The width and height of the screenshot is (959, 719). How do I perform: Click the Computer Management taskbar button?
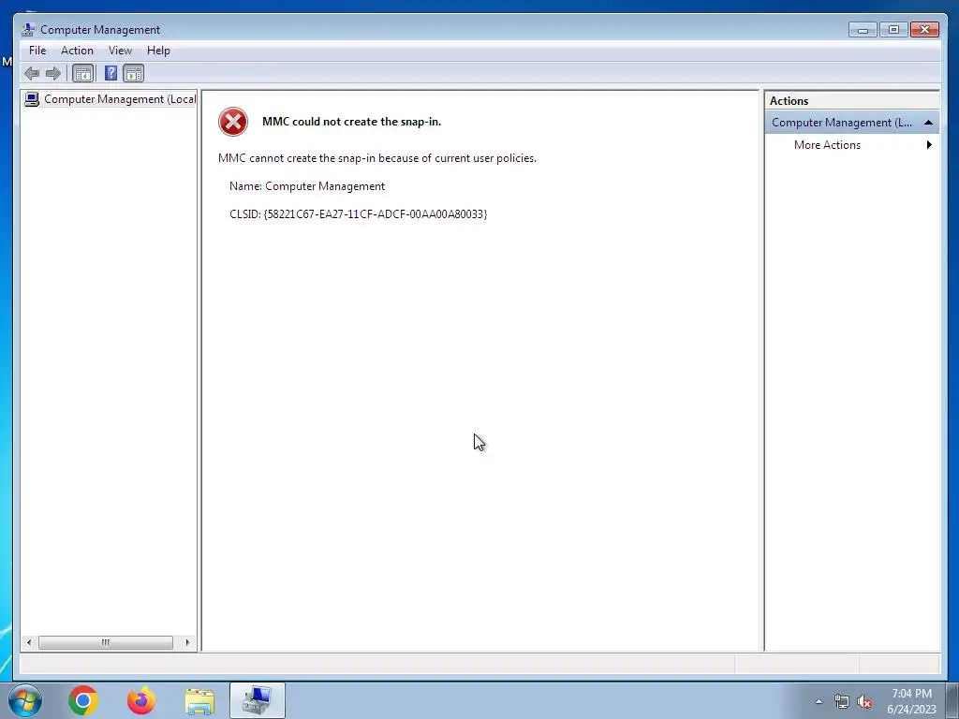point(258,700)
